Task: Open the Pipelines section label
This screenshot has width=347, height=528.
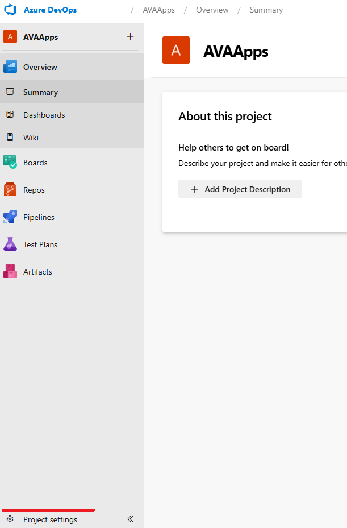Action: pyautogui.click(x=39, y=217)
